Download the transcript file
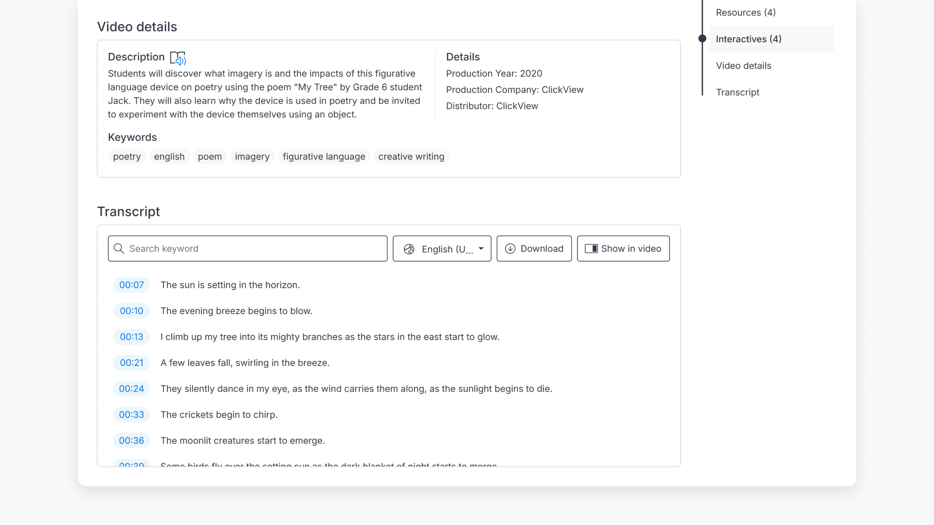Screen dimensions: 934x525 pyautogui.click(x=534, y=248)
